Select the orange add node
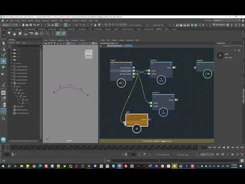The height and width of the screenshot is (184, 245). click(137, 120)
